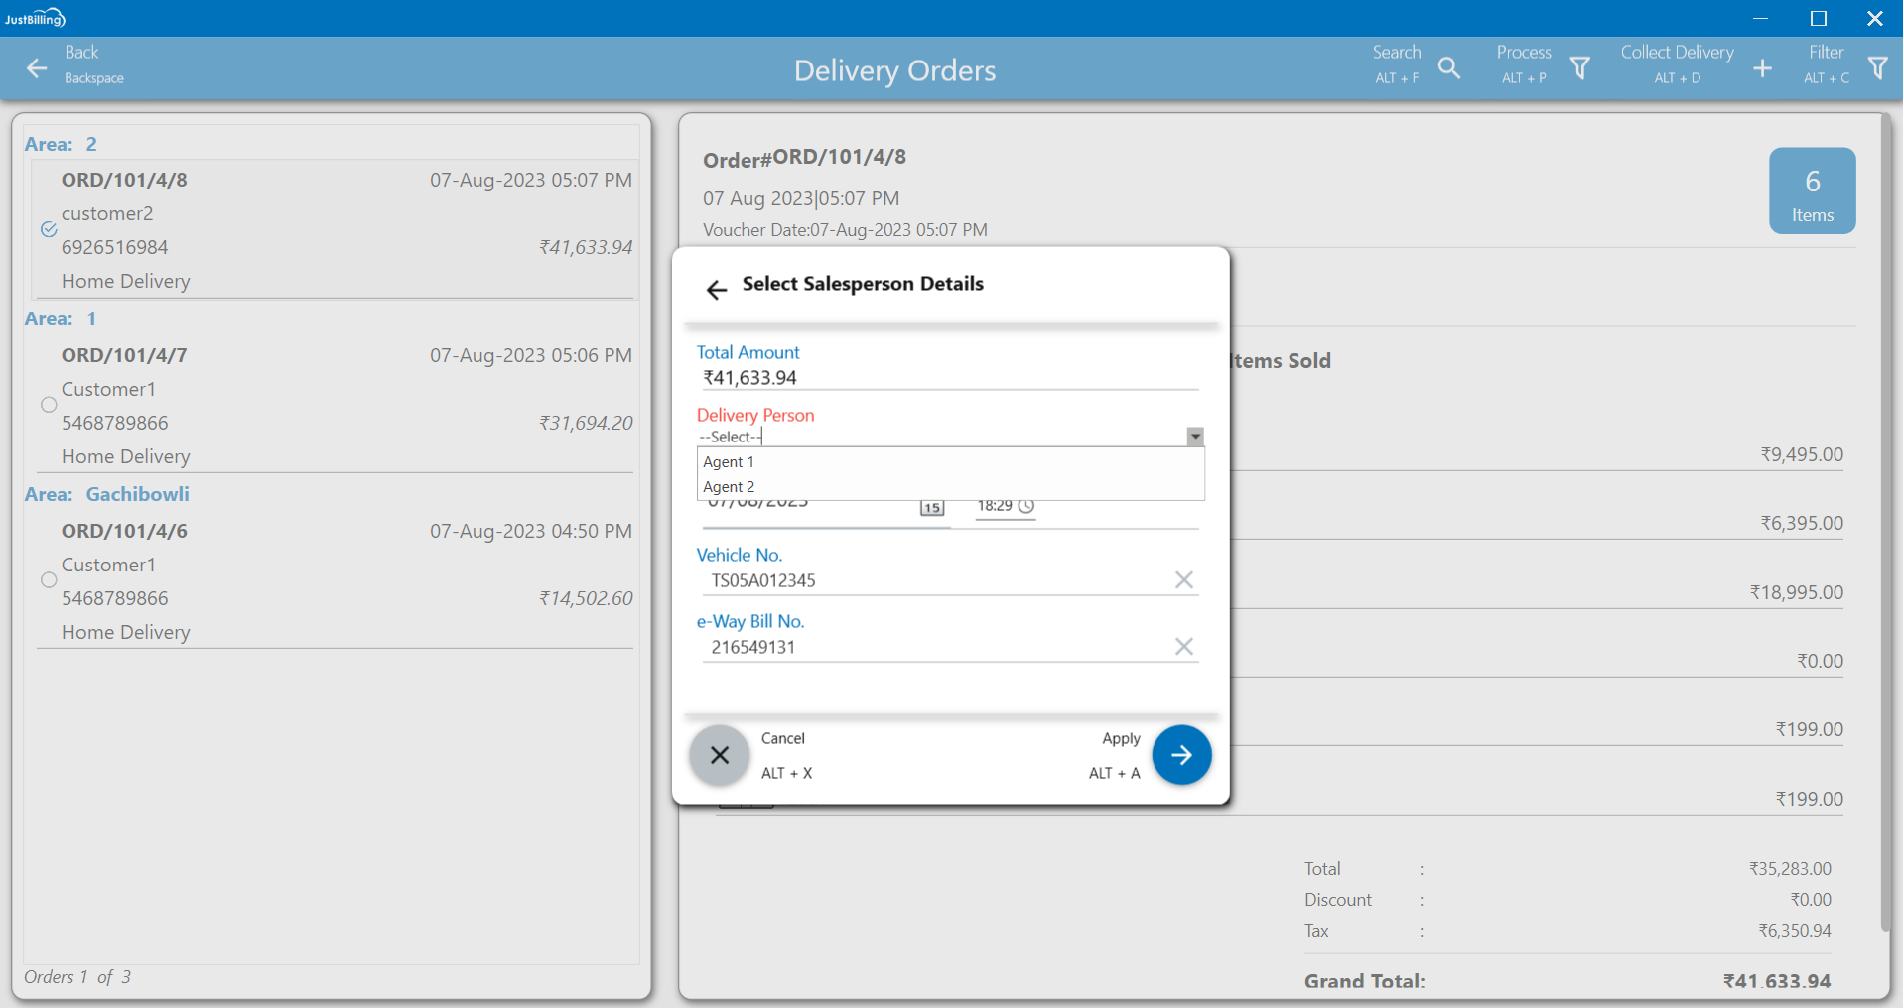The image size is (1903, 1008).
Task: Click the e-Way Bill No. input field
Action: tap(933, 647)
